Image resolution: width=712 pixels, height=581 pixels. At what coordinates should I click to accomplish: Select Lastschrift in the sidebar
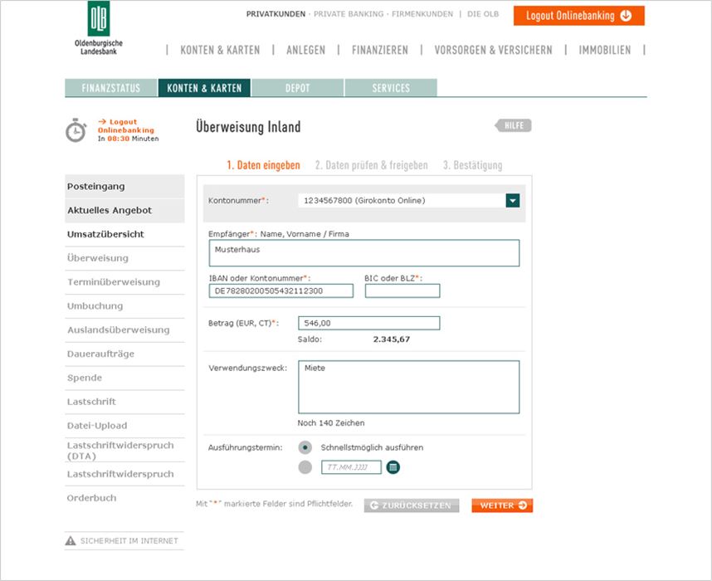124,402
